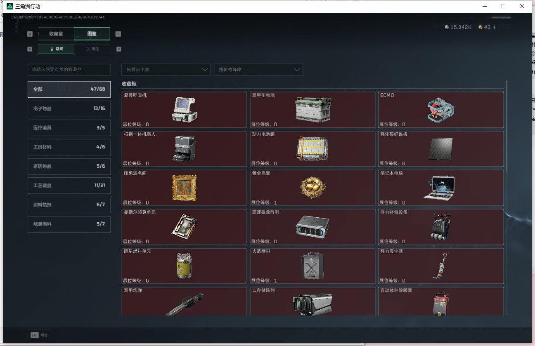Switch to the 收藏室 tab

tap(56, 34)
